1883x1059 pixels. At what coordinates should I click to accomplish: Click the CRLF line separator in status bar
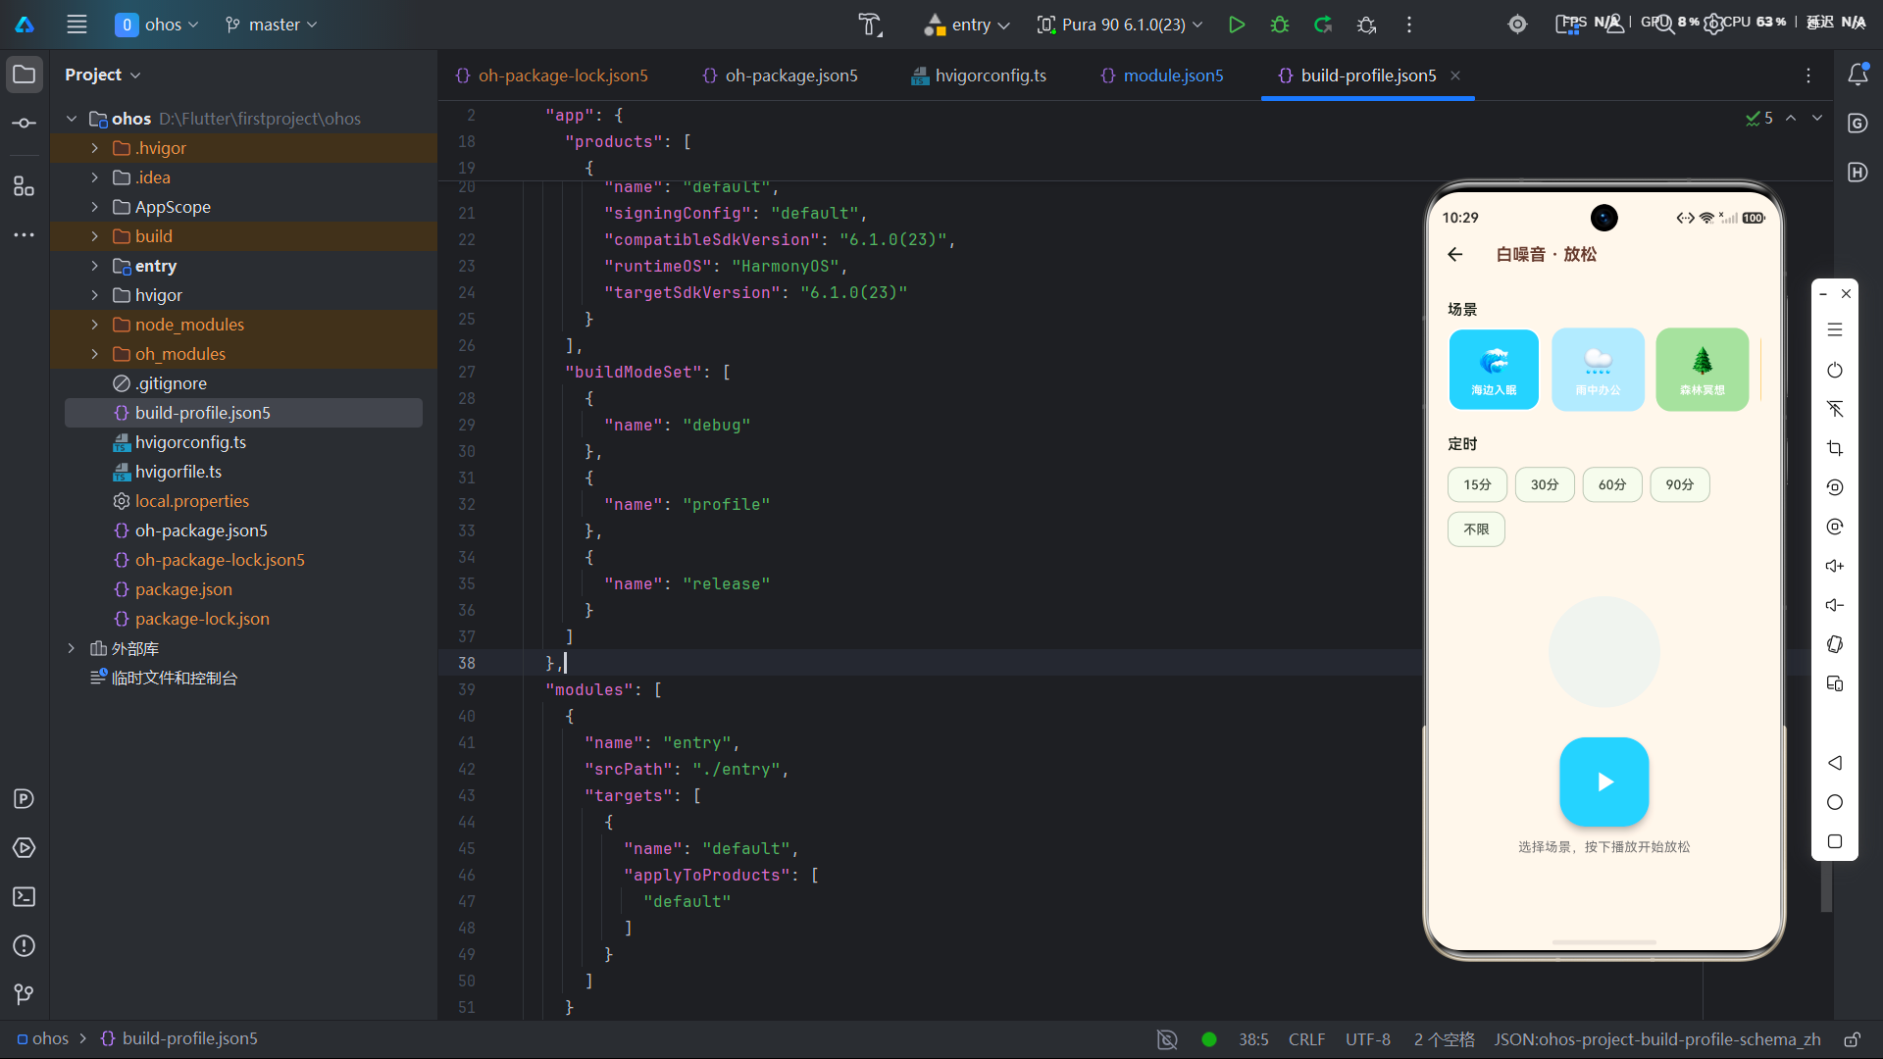point(1306,1039)
